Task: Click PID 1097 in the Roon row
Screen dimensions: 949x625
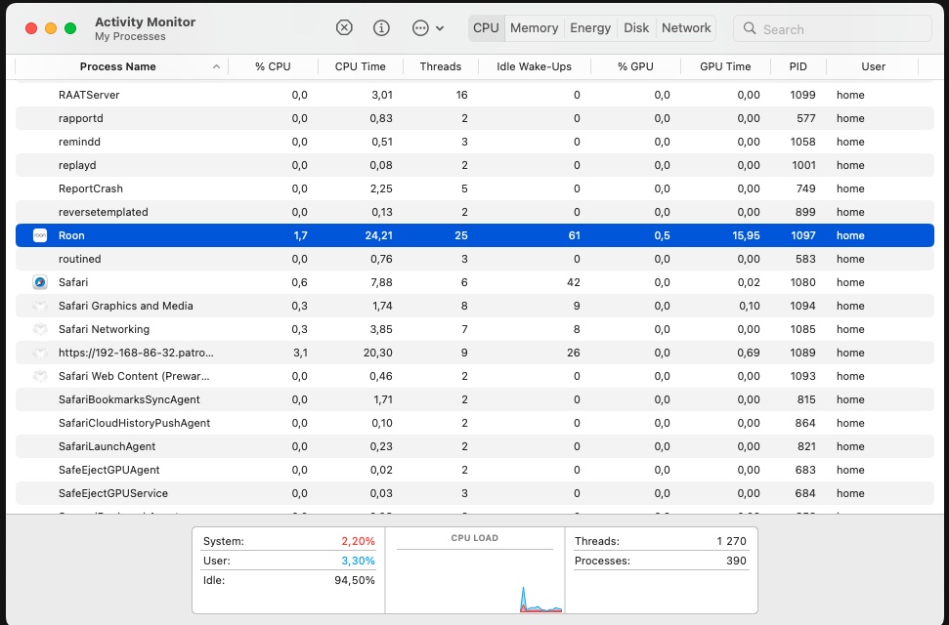Action: click(x=803, y=235)
